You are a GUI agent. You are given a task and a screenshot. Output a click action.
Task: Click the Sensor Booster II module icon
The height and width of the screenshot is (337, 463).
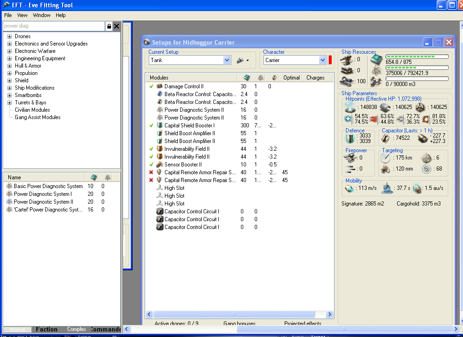[x=159, y=165]
